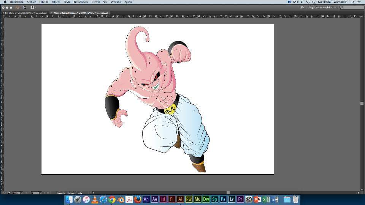Open the Aspectos esenciales workspace dropdown
This screenshot has width=365, height=205.
(x=322, y=8)
